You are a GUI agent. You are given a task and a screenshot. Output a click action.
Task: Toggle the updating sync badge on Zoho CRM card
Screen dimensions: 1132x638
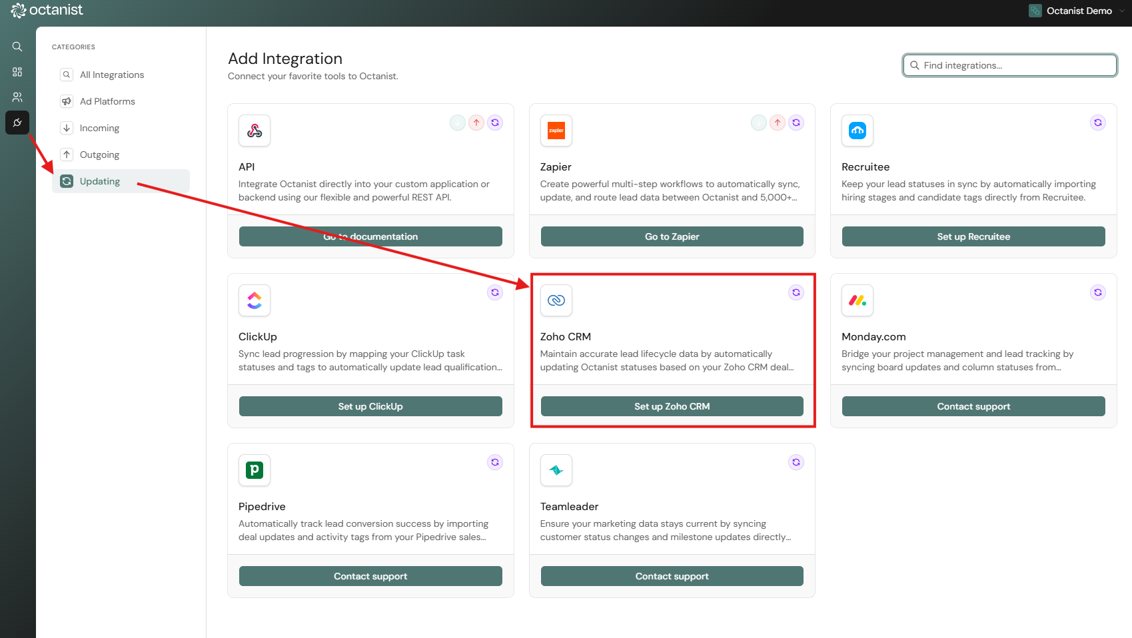pos(796,292)
